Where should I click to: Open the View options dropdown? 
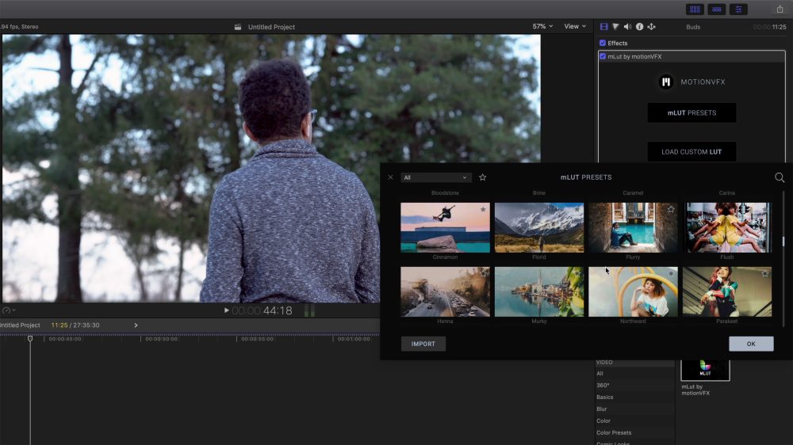(x=575, y=26)
